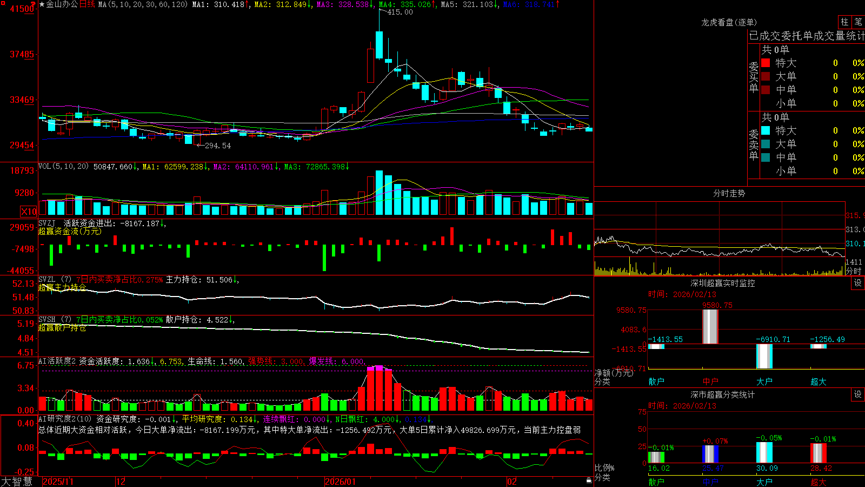
Task: Click the 委买单 vertical label
Action: [x=754, y=77]
